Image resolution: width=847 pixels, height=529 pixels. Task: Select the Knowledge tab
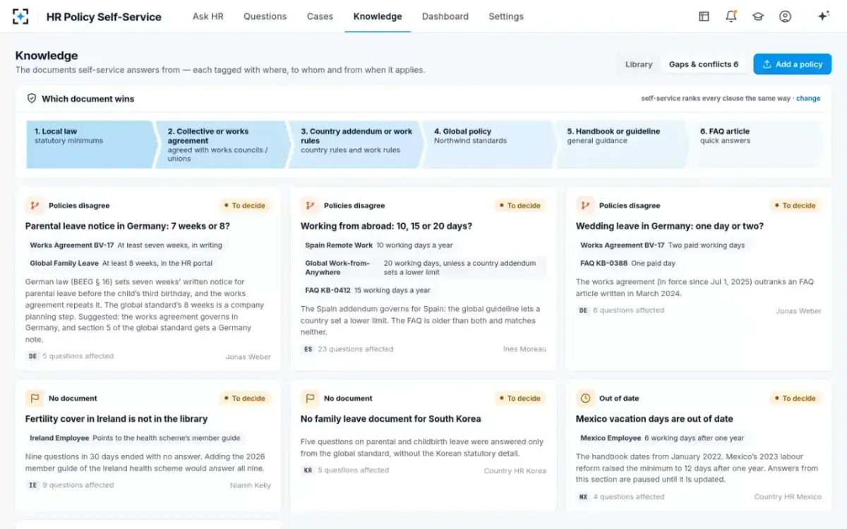pyautogui.click(x=378, y=16)
